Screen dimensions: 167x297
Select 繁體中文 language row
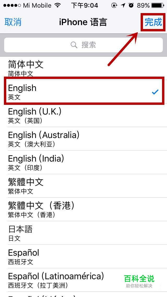tap(83, 186)
